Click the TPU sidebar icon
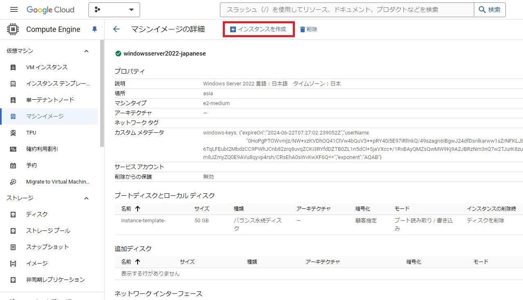The height and width of the screenshot is (300, 523). click(x=13, y=133)
